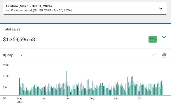This screenshot has width=171, height=106.
Task: Click the Jul axis label
Action: pos(67,98)
